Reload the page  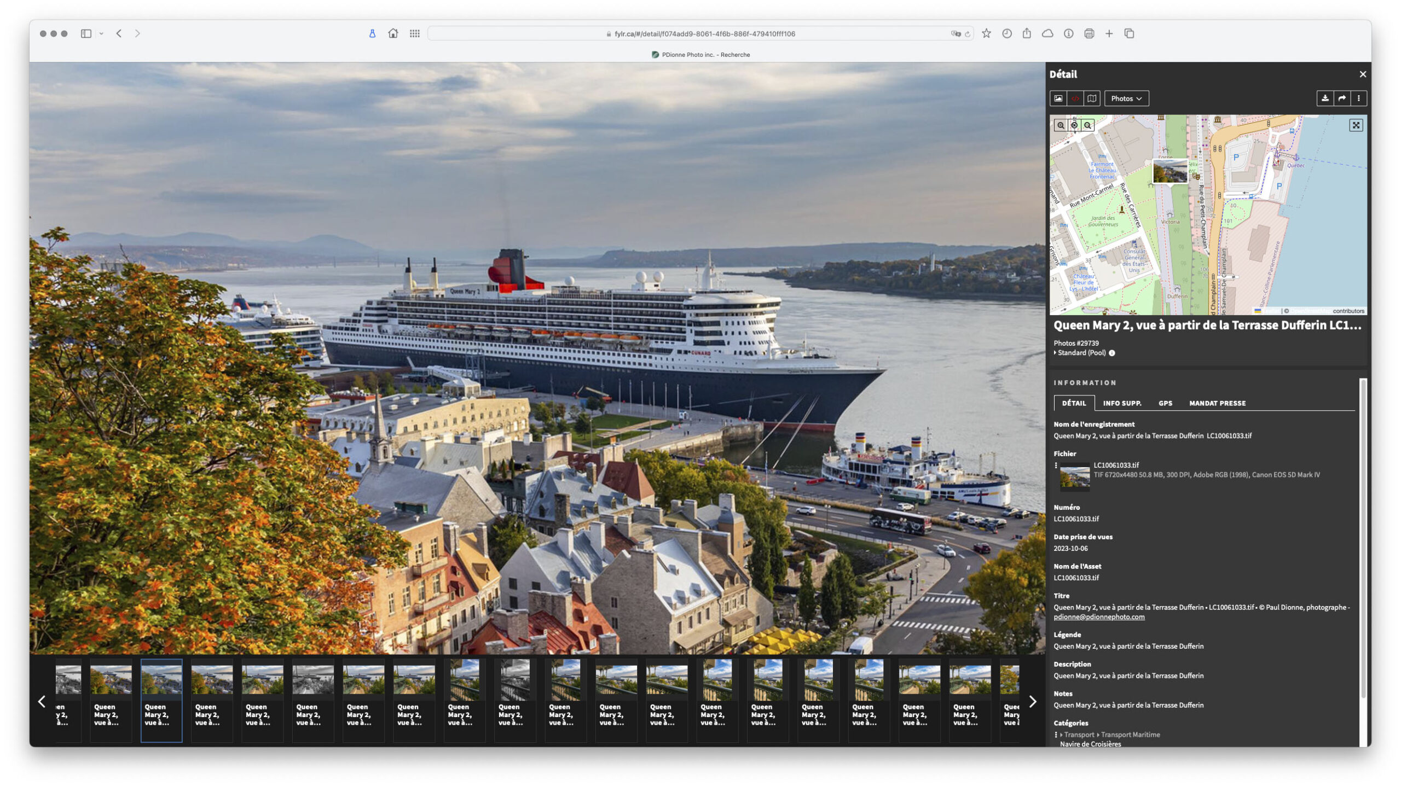[x=968, y=34]
